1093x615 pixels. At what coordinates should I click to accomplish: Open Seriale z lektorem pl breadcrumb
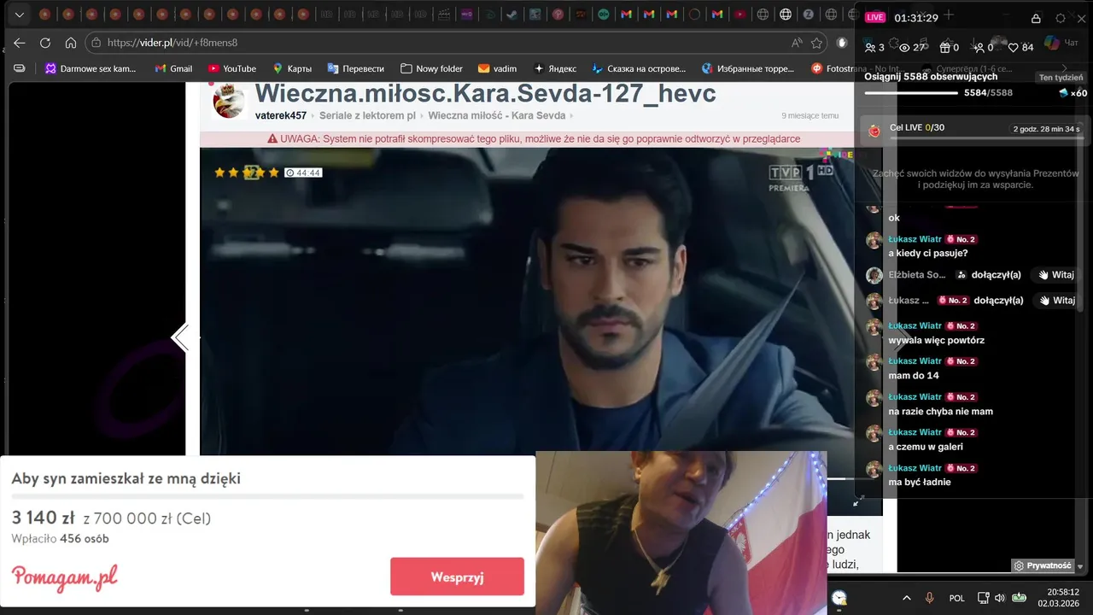[367, 115]
